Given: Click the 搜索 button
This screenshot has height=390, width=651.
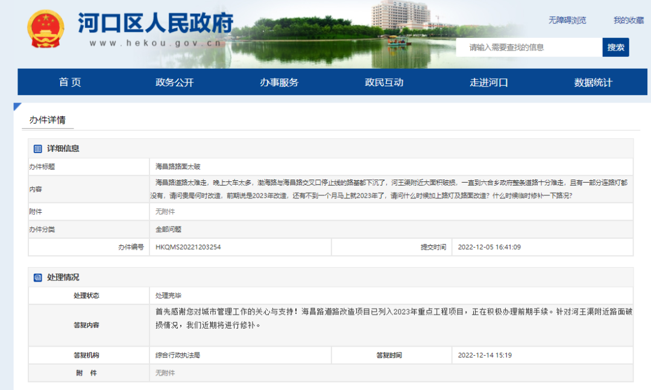Looking at the screenshot, I should click(615, 48).
